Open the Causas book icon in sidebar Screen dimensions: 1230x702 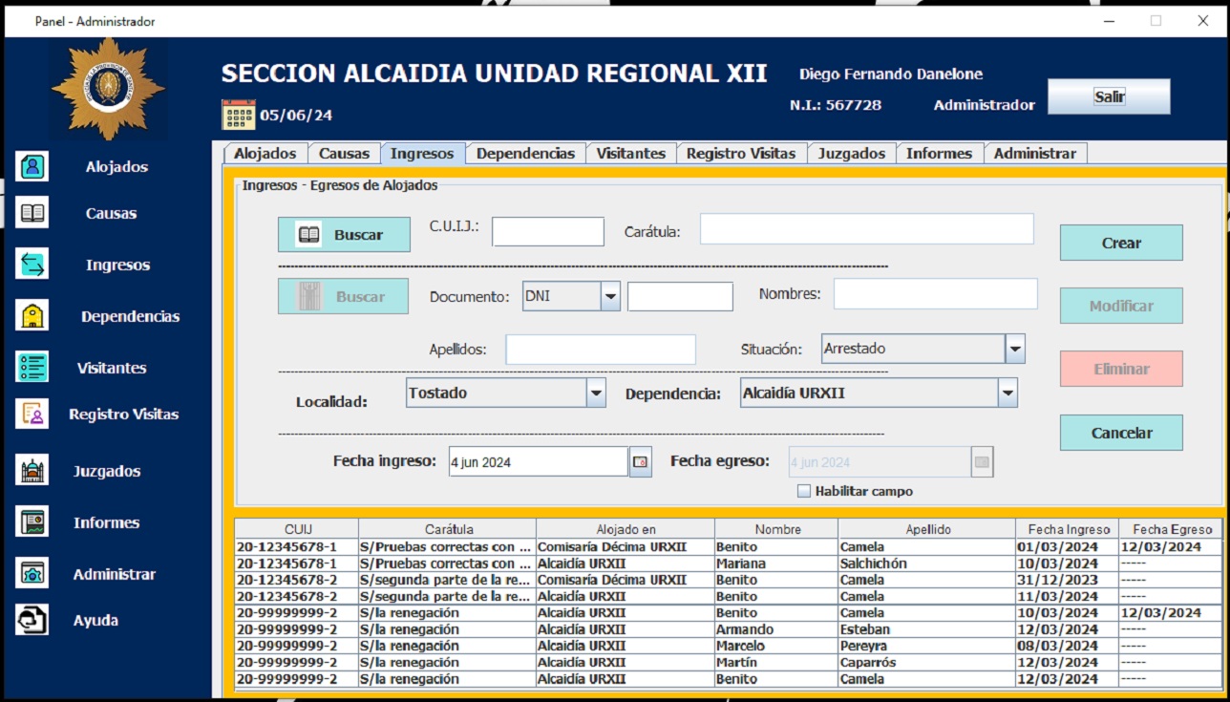(x=32, y=213)
